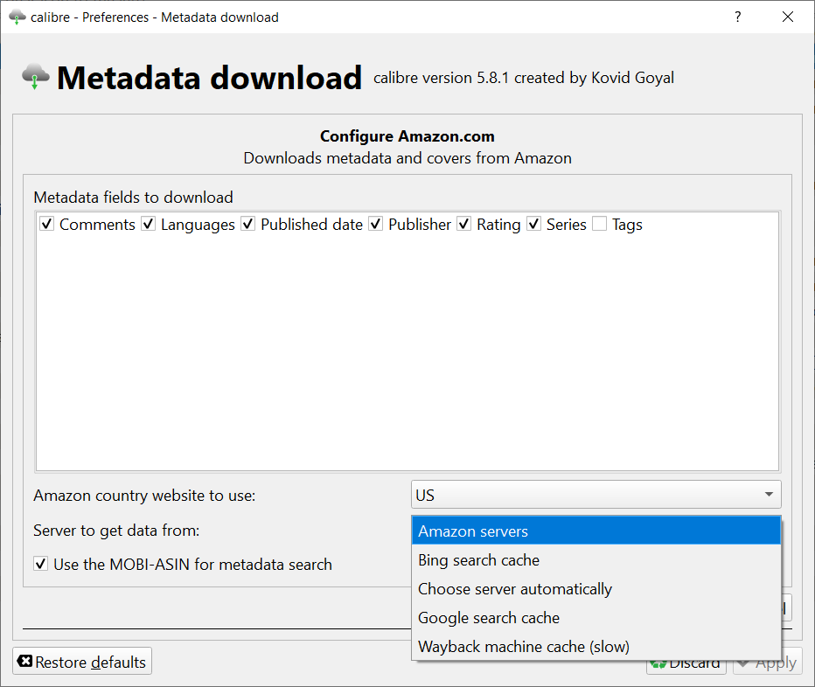The image size is (815, 687).
Task: Click the question mark help button
Action: [x=738, y=17]
